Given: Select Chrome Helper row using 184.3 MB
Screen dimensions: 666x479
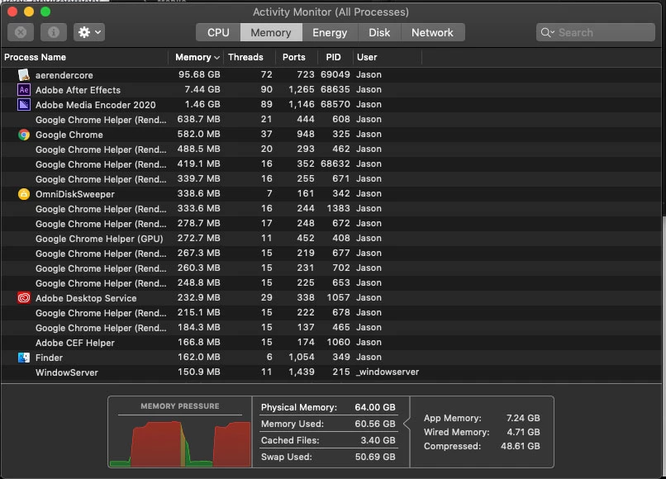Looking at the screenshot, I should [x=331, y=328].
